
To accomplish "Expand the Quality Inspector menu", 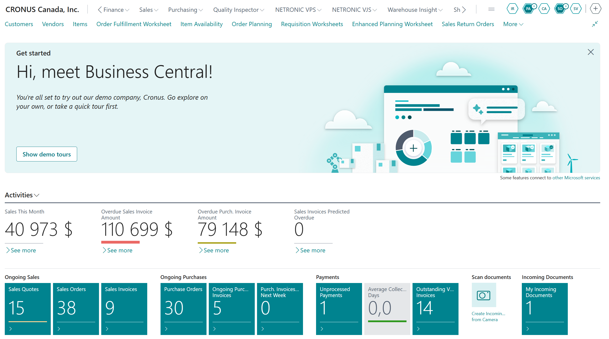I will (x=239, y=10).
